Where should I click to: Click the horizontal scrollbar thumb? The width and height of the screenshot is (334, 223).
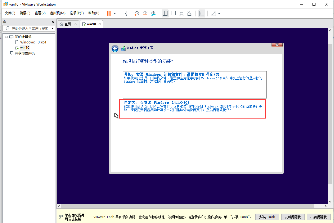pyautogui.click(x=187, y=206)
